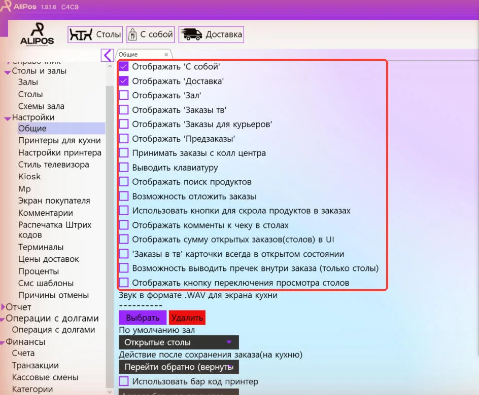Open Экран покупателя settings
The height and width of the screenshot is (395, 479).
pyautogui.click(x=54, y=201)
